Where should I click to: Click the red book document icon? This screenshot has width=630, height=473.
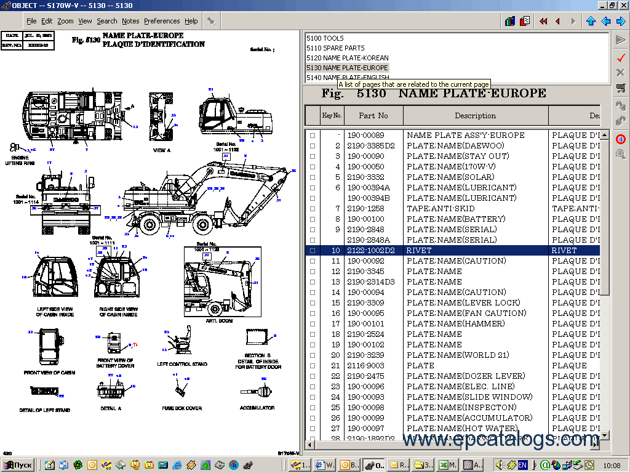coord(525,21)
